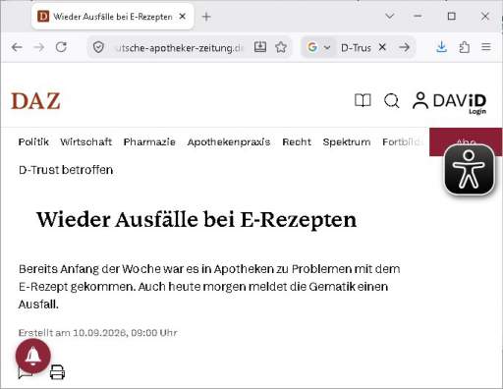The height and width of the screenshot is (389, 503).
Task: Open the tracking protection shield icon
Action: [x=98, y=48]
